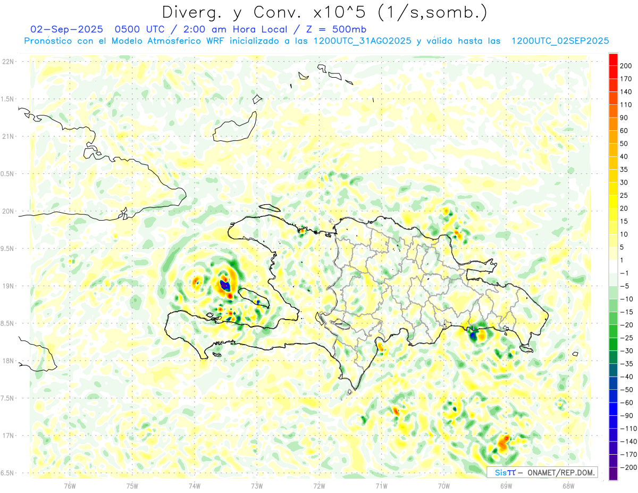This screenshot has height=493, width=638.
Task: Click the '21N' latitude label
Action: point(8,136)
